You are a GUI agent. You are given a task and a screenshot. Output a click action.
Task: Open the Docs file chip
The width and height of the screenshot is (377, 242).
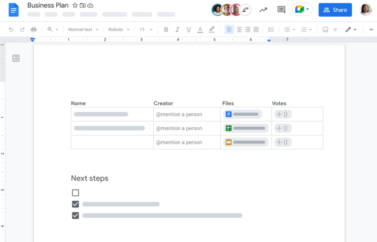pyautogui.click(x=243, y=114)
